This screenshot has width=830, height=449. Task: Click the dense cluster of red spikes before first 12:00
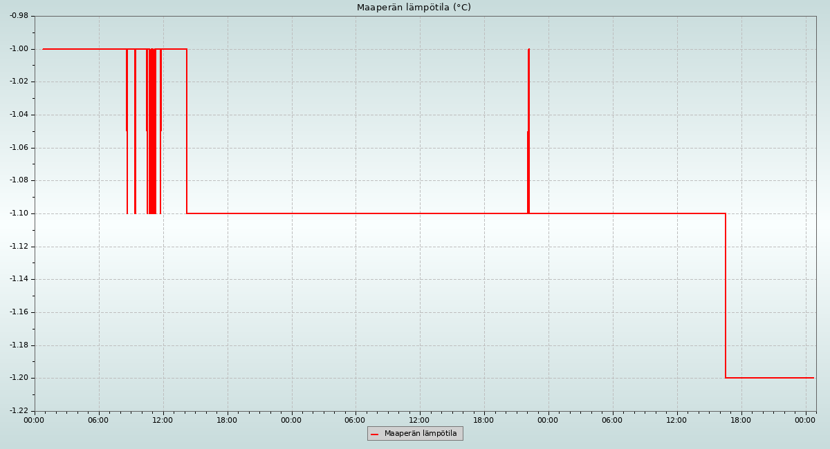point(151,131)
